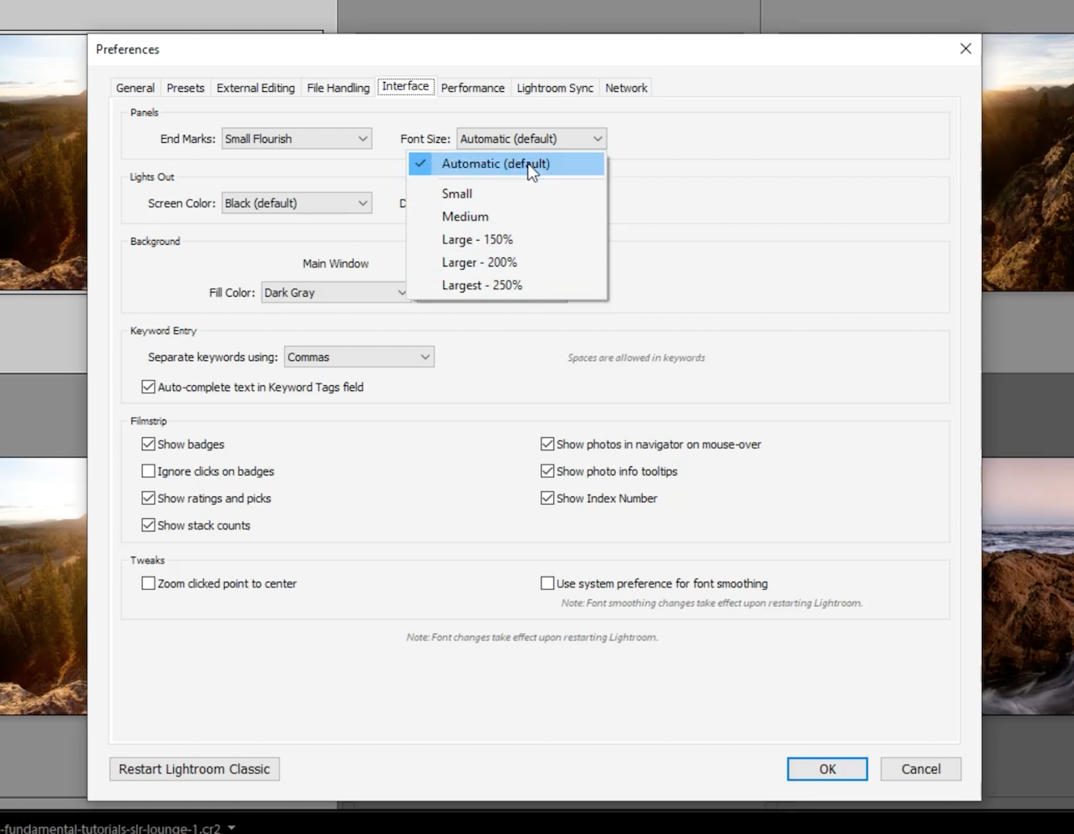
Task: Select Small font size from the open list
Action: [456, 193]
